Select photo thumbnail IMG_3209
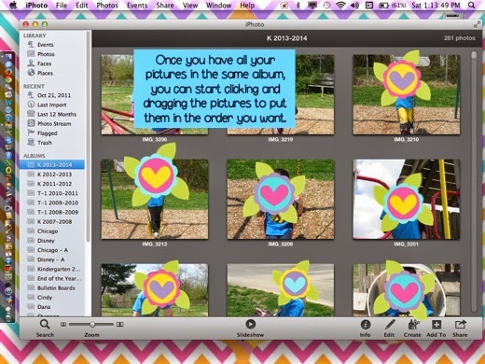This screenshot has height=364, width=485. [x=281, y=200]
